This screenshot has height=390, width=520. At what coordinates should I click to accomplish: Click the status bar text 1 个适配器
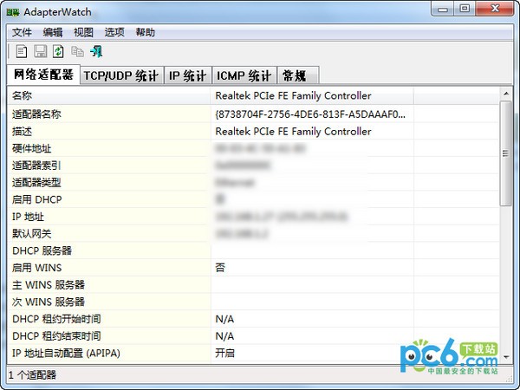tap(33, 375)
